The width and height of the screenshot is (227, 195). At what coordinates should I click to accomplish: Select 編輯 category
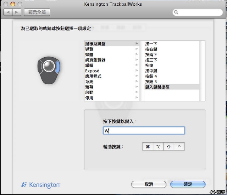click(112, 65)
